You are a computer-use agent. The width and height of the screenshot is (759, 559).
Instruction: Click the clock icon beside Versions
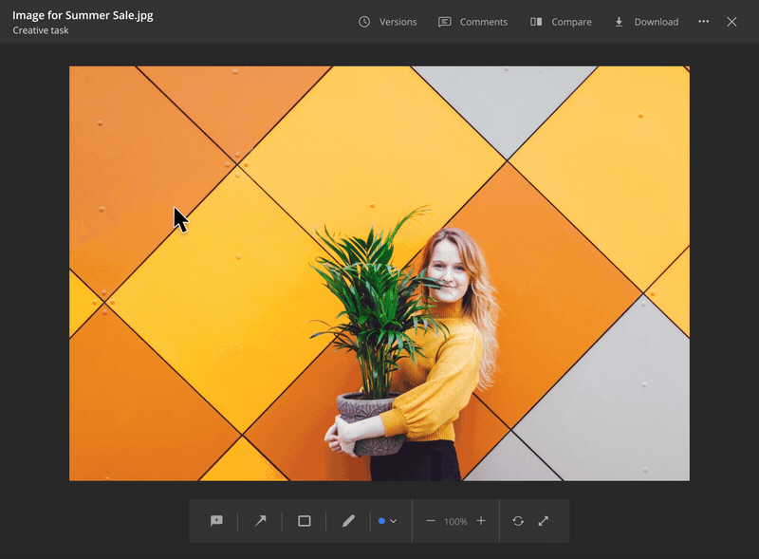pyautogui.click(x=364, y=22)
